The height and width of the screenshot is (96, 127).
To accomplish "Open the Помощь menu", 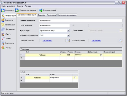I will [x=28, y=6].
